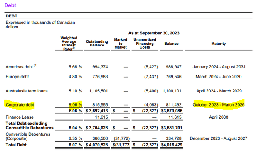The height and width of the screenshot is (153, 266).
Task: Select the Unamortized Financing Costs header
Action: tap(145, 43)
